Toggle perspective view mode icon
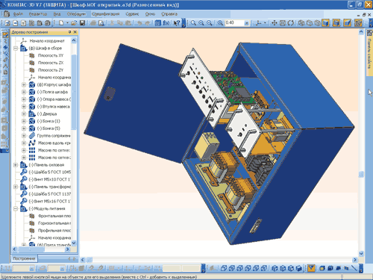Viewport: 373px width, 280px height. (x=348, y=23)
